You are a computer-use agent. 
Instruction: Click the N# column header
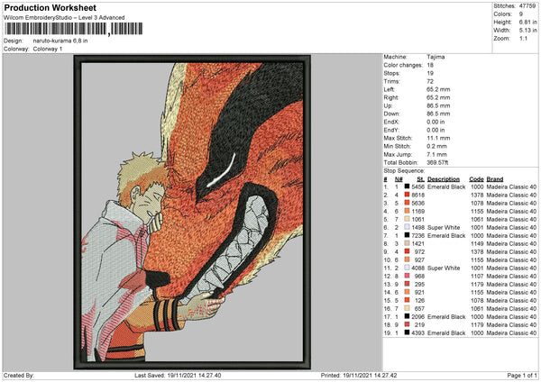point(399,179)
